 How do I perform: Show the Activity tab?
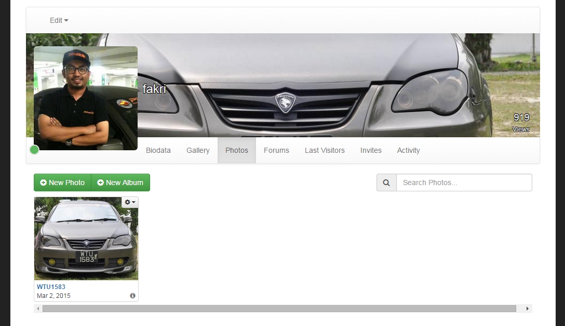click(x=408, y=150)
